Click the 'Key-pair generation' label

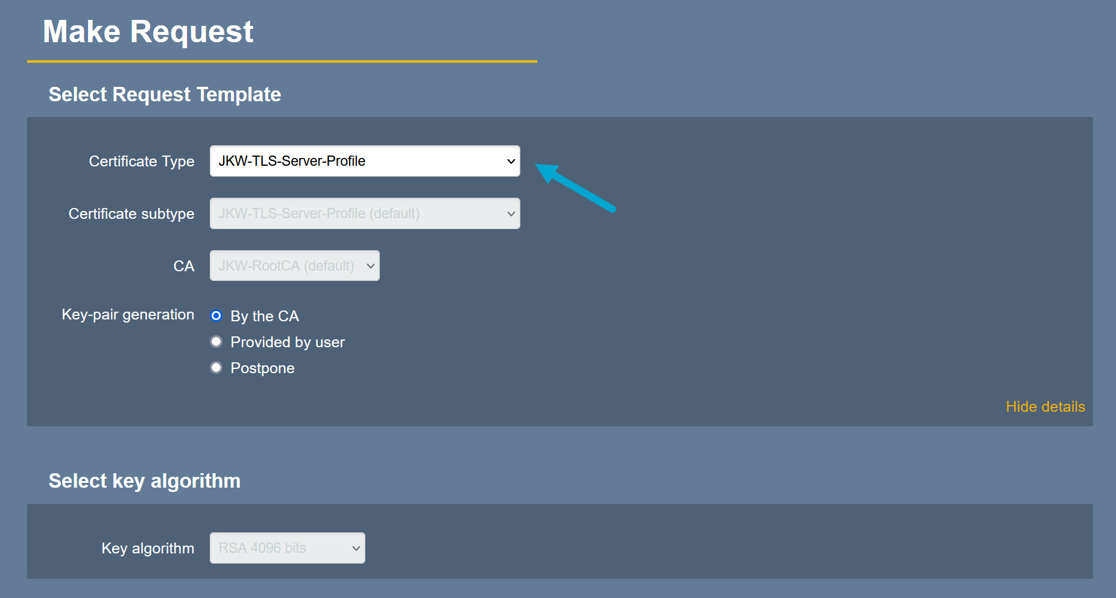coord(128,315)
